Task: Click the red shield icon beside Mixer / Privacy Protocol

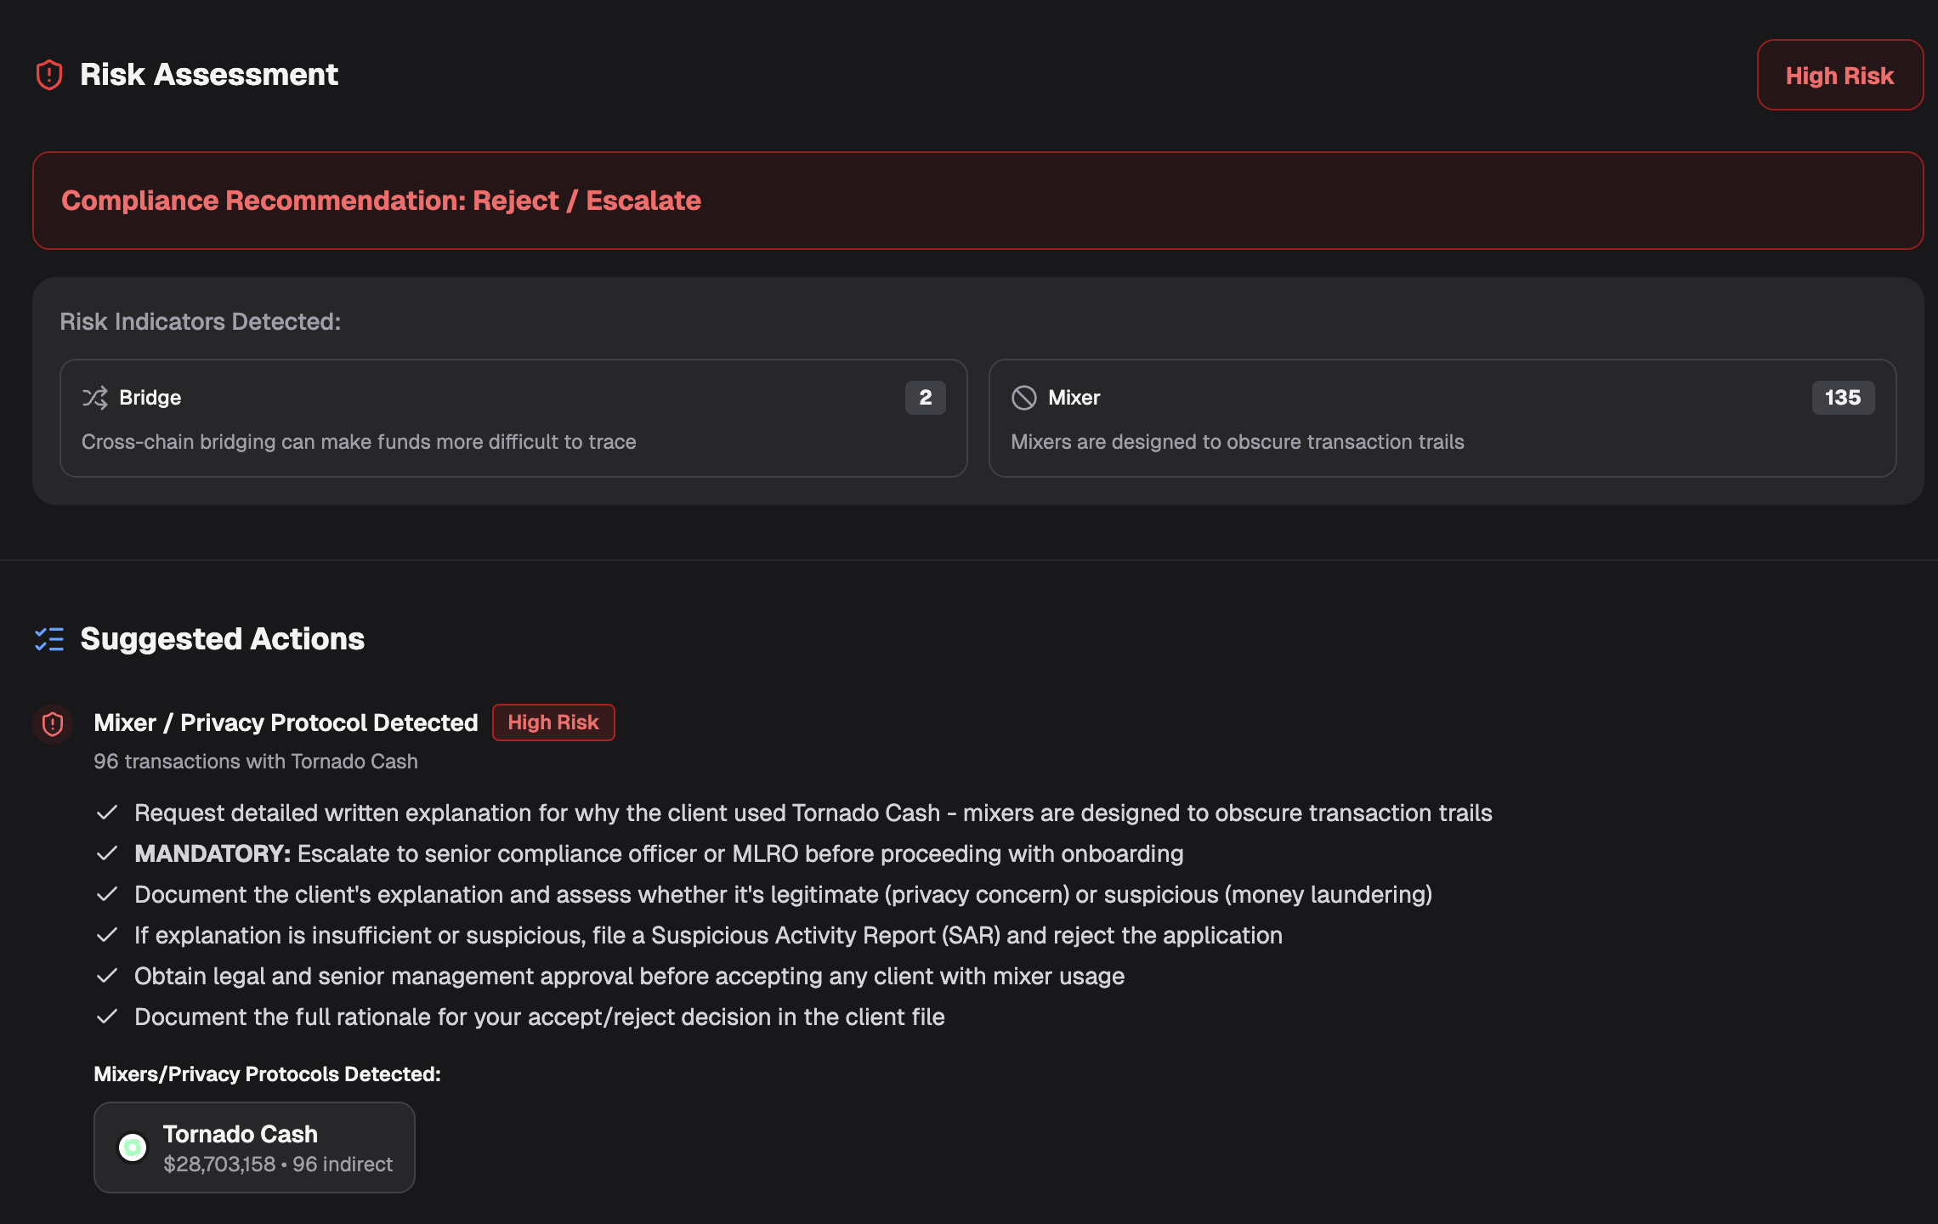Action: tap(53, 723)
